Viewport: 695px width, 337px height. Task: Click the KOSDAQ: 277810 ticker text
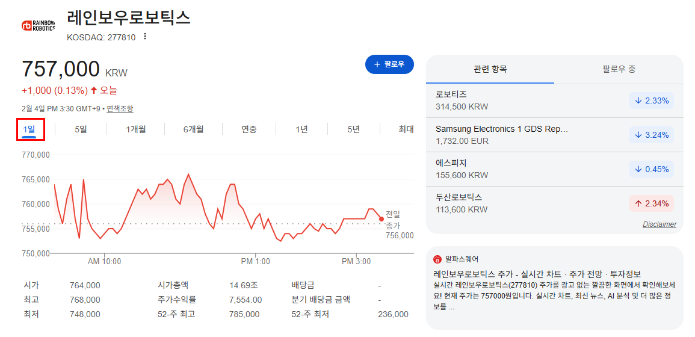coord(101,37)
